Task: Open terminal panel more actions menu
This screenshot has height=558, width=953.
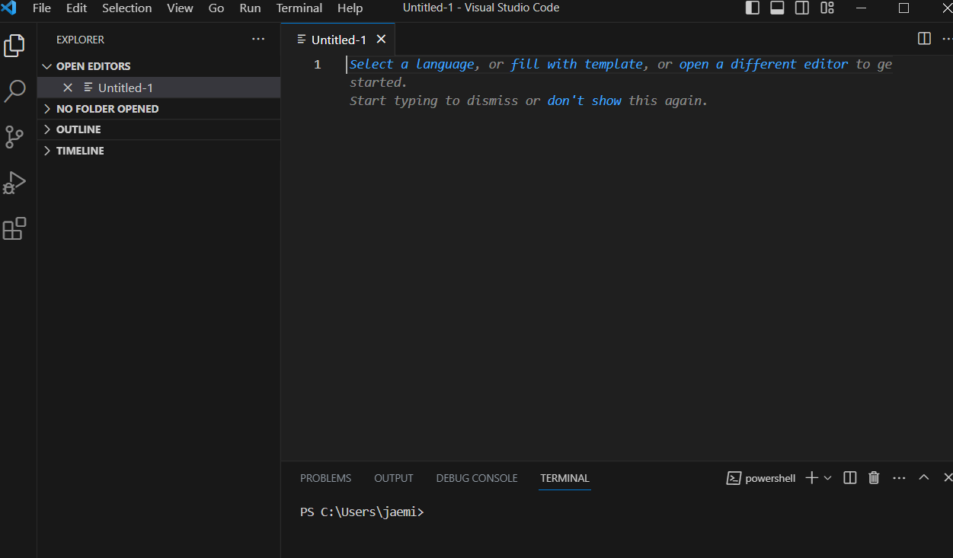Action: pos(899,478)
